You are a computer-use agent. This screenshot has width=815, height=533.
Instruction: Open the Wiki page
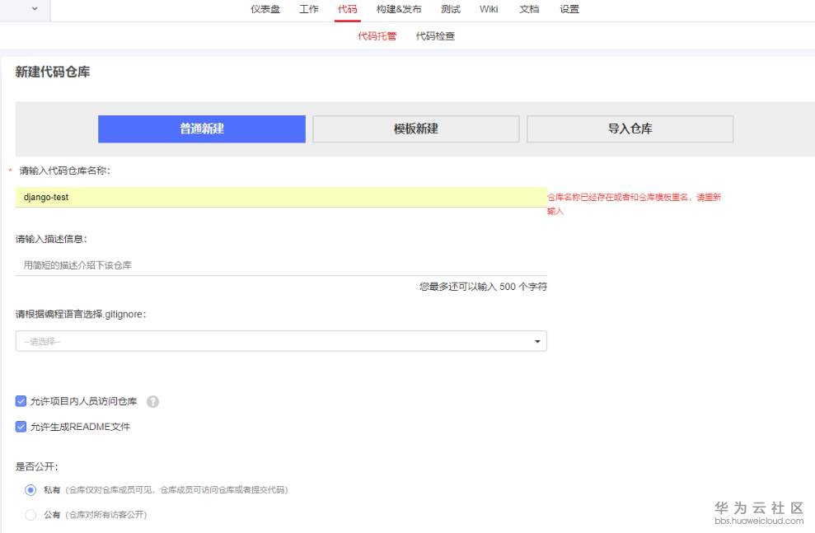(489, 9)
